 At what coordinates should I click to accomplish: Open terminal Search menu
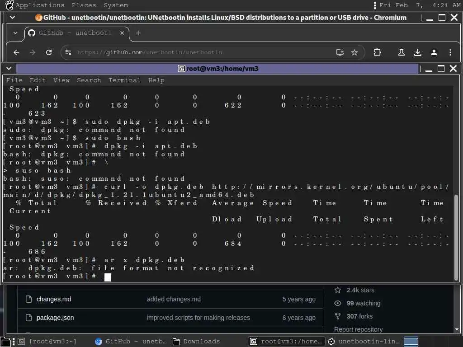coord(89,80)
